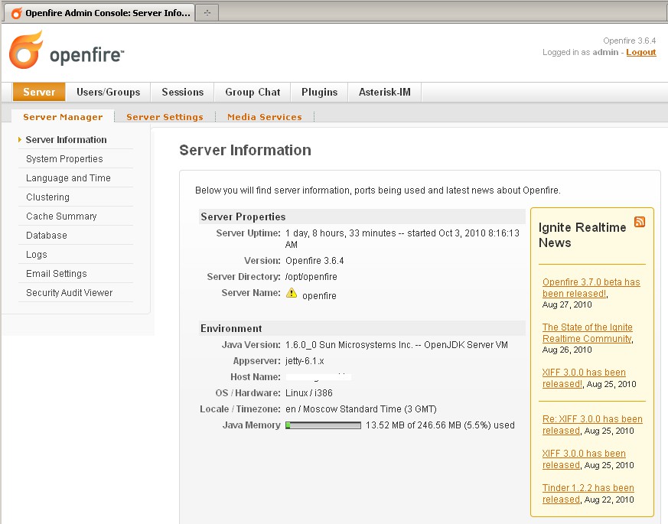The height and width of the screenshot is (524, 668).
Task: Click the 'Ignite Realtime News' heading
Action: [x=582, y=235]
